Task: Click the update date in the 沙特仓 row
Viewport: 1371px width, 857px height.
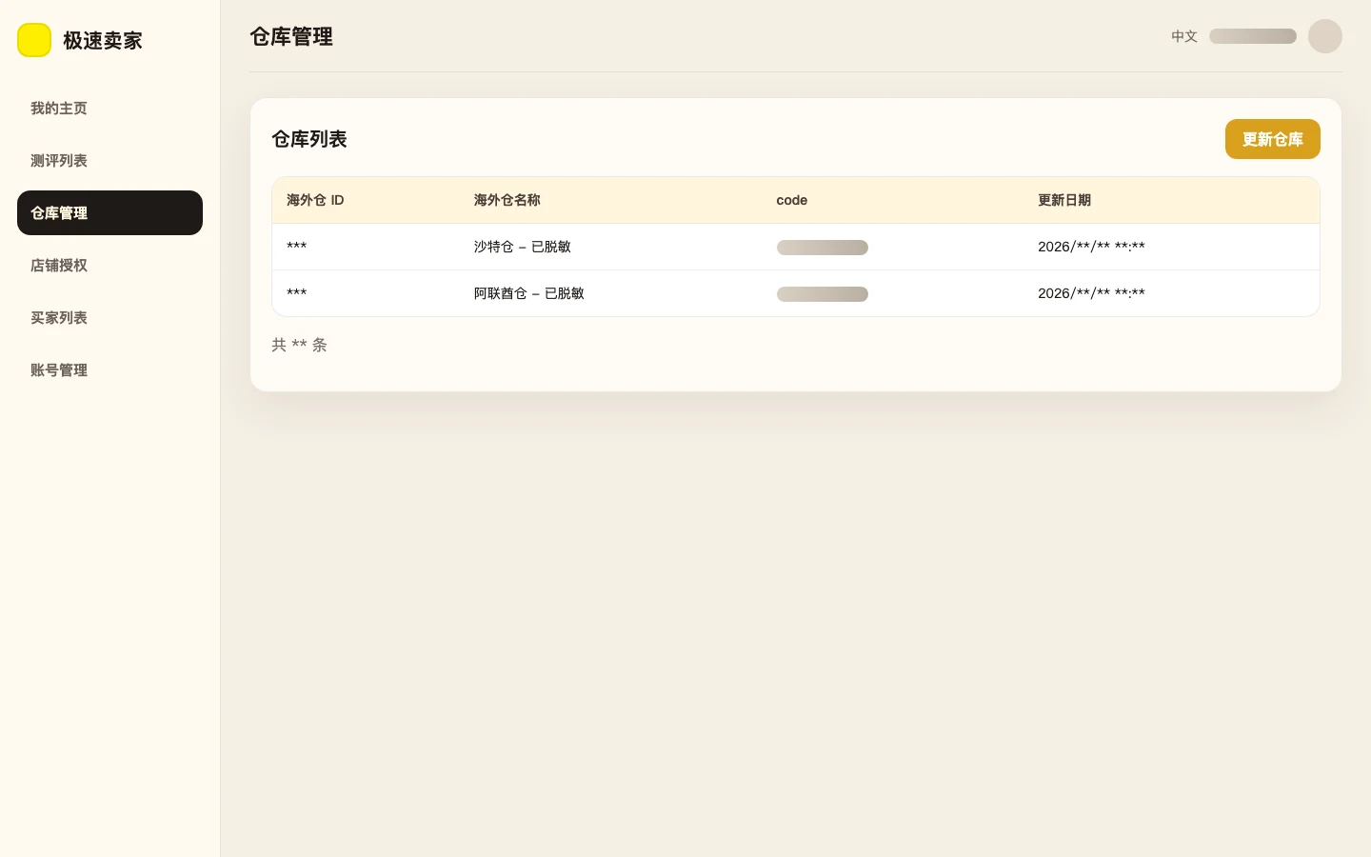Action: [x=1091, y=247]
